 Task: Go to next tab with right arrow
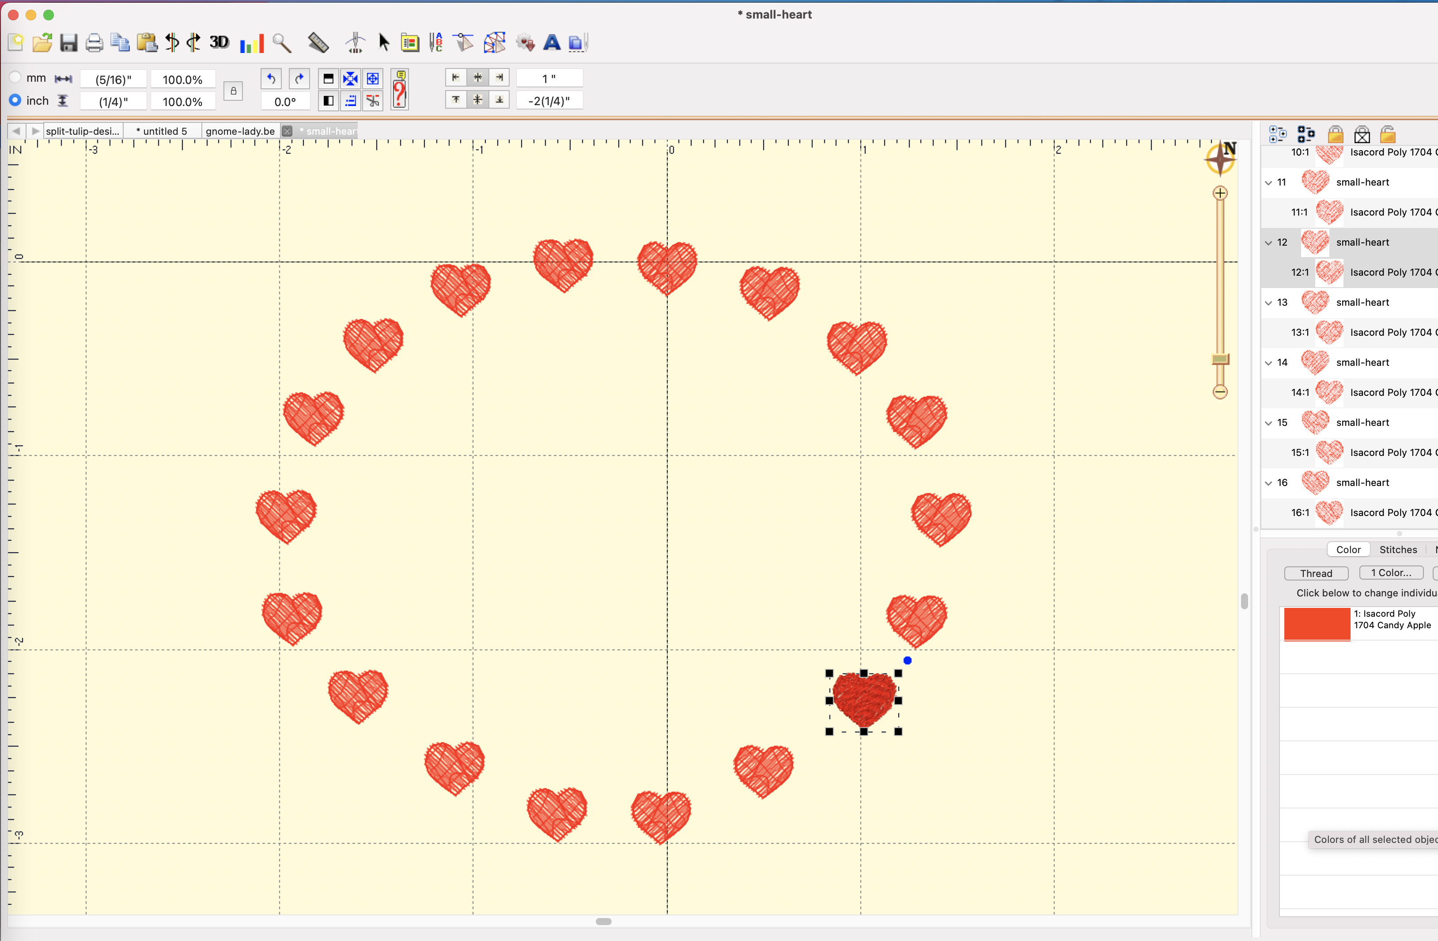(35, 131)
